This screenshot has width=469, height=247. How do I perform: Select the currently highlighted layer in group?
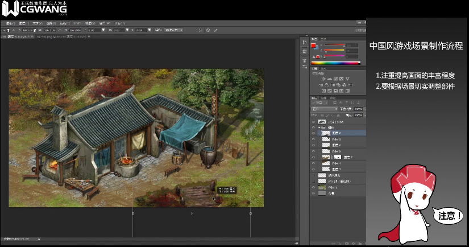point(339,134)
